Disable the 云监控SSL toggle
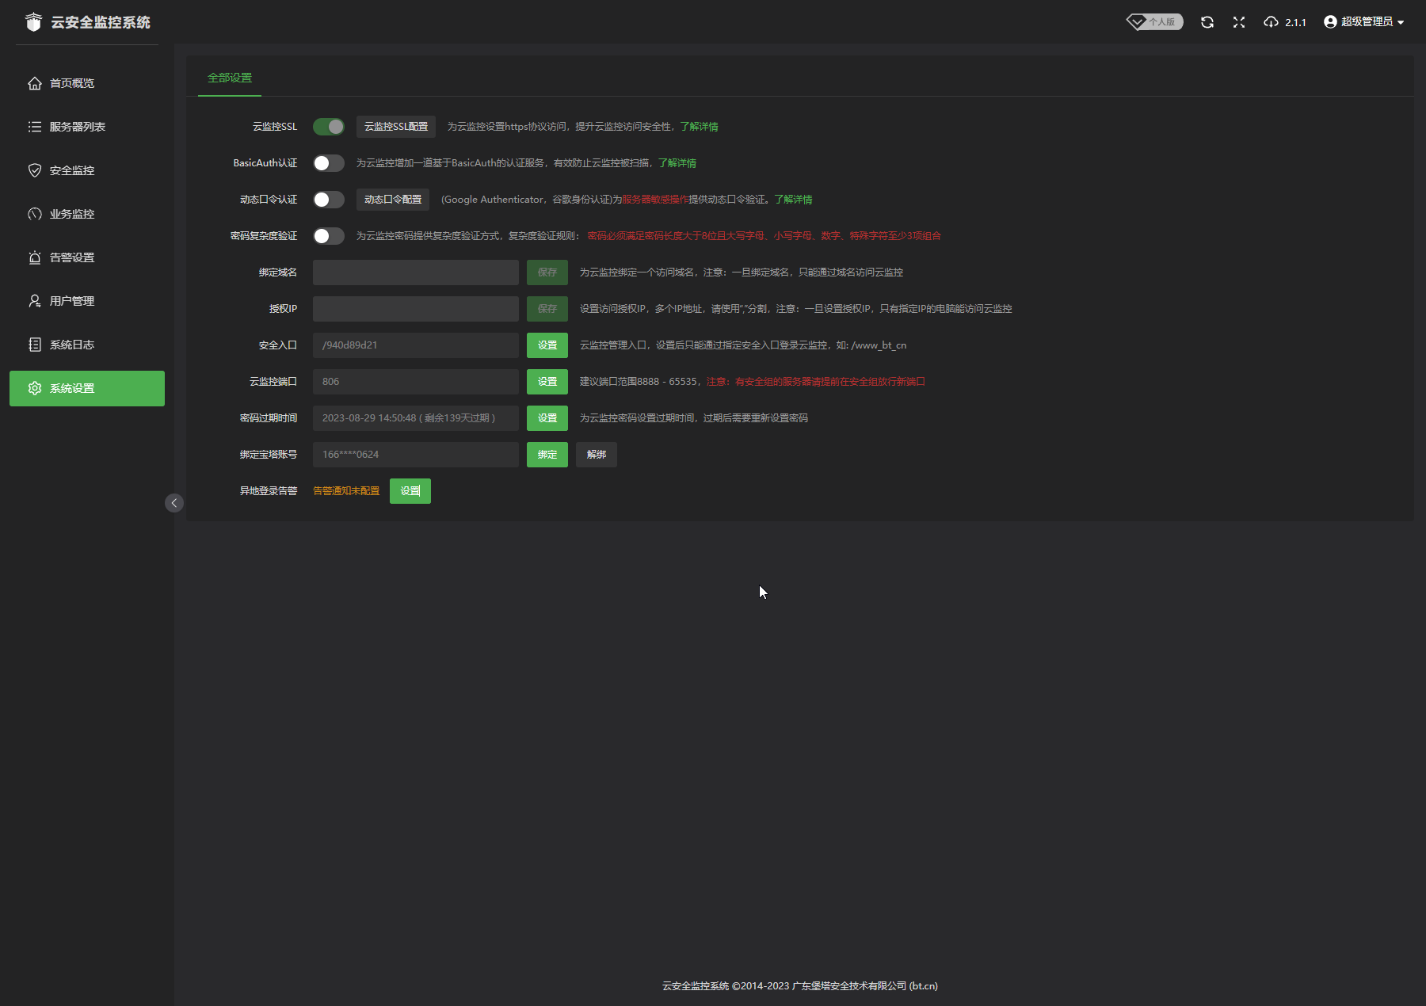Viewport: 1426px width, 1006px height. pyautogui.click(x=328, y=127)
